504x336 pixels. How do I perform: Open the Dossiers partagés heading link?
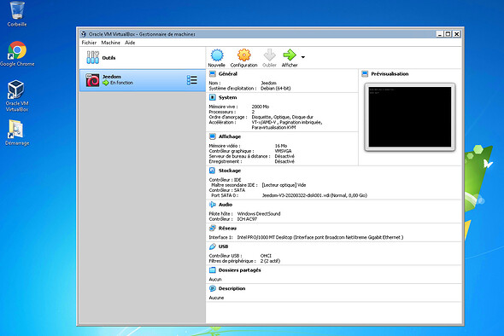tap(240, 270)
